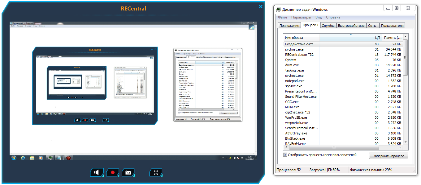The image size is (421, 185).
Task: Sort by the Память column header
Action: point(392,37)
